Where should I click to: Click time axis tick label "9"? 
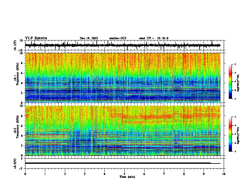(204, 174)
